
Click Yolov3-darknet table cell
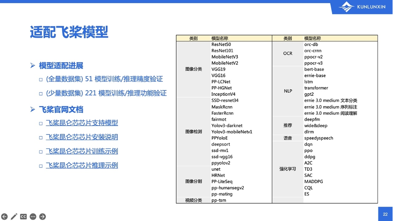(227, 126)
